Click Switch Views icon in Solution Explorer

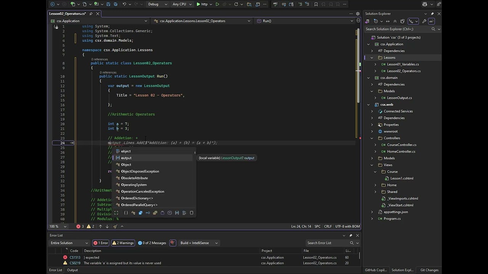click(368, 21)
